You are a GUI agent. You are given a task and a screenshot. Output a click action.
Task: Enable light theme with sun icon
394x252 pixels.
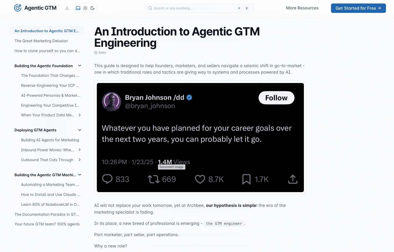tap(85, 8)
